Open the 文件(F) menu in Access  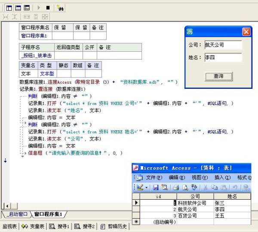(x=154, y=177)
